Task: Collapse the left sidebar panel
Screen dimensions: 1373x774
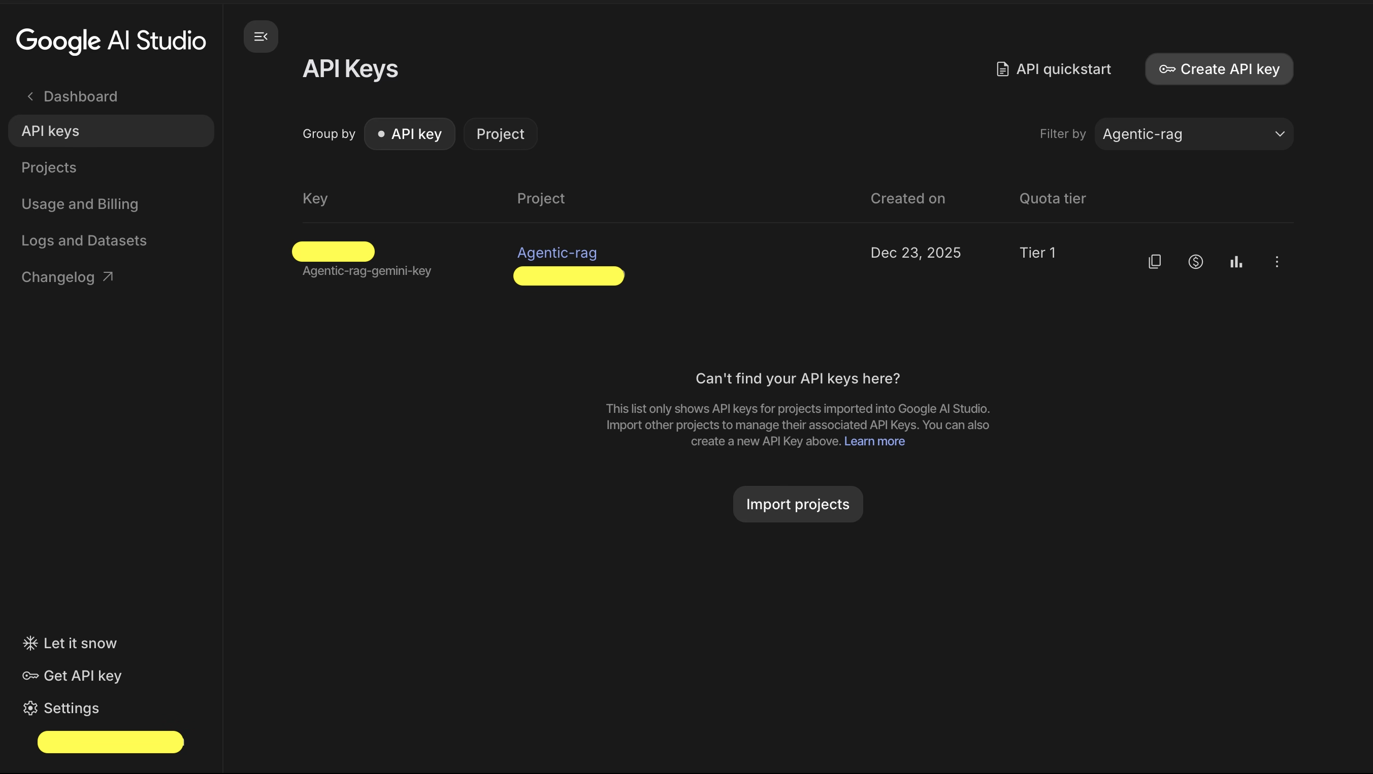Action: (260, 36)
